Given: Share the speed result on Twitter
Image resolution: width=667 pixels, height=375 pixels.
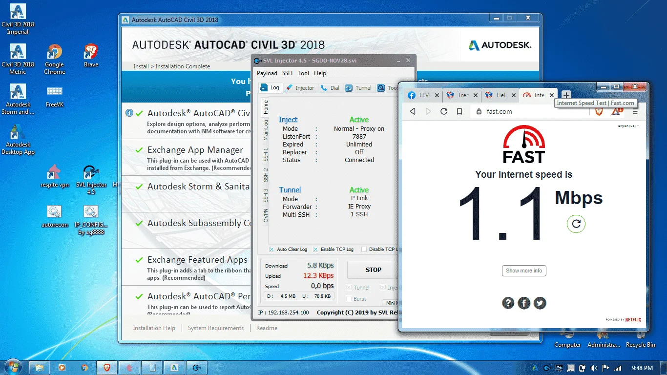Looking at the screenshot, I should click(540, 303).
